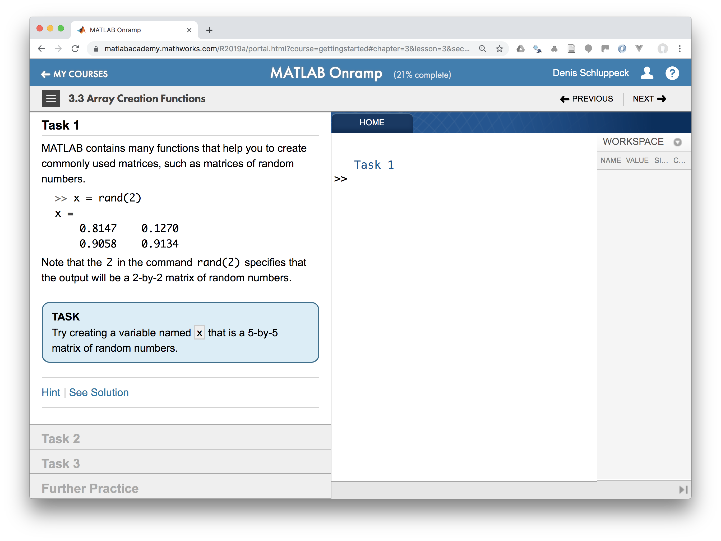Click the hamburger menu icon
Screen dimensions: 721x541
point(50,99)
